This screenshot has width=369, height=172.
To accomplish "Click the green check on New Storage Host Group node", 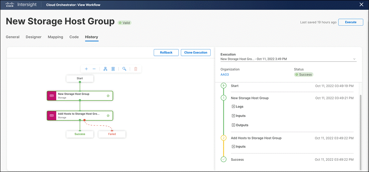I will click(108, 95).
